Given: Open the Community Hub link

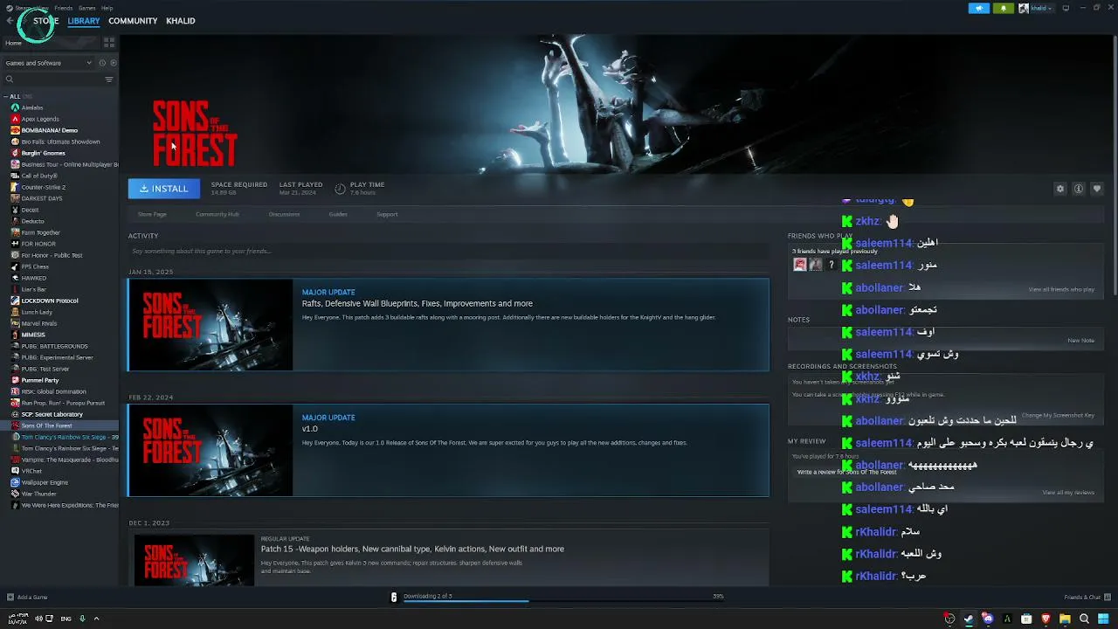Looking at the screenshot, I should tap(217, 214).
